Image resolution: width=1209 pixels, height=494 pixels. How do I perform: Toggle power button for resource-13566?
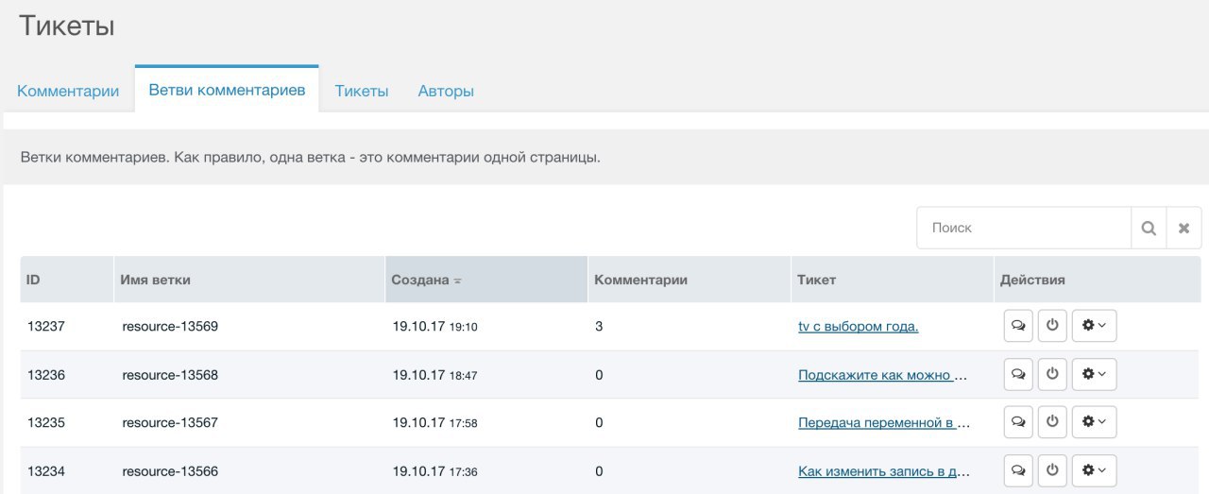tap(1052, 469)
